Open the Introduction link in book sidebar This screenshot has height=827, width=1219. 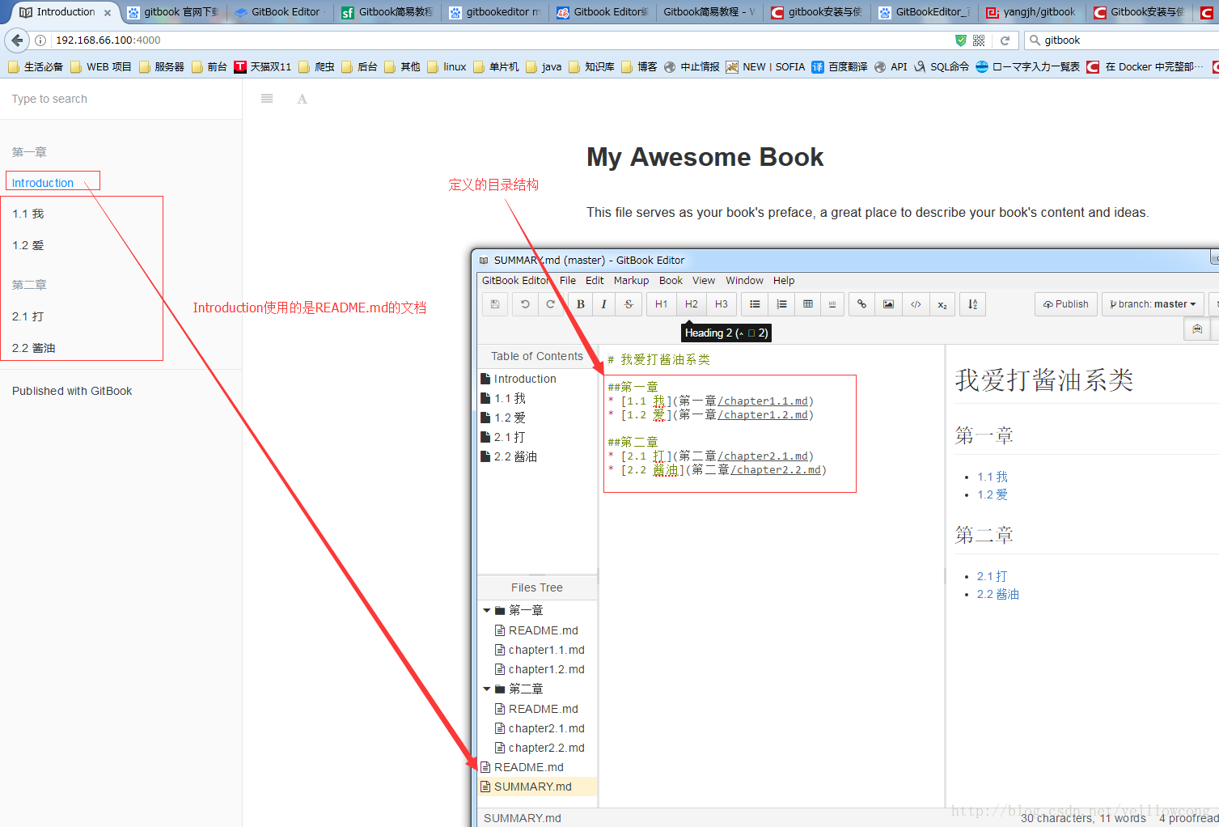pos(43,183)
